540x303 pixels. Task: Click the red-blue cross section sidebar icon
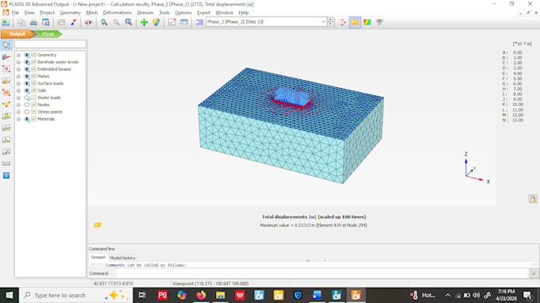6,57
